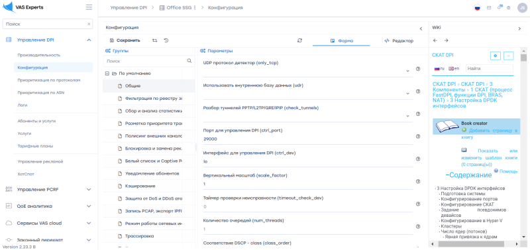
Task: Select the Общие group
Action: 148,86
